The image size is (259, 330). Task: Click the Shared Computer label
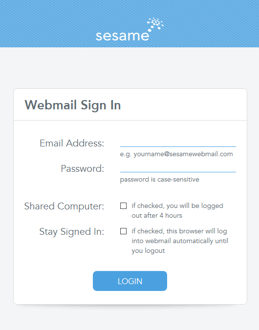[x=64, y=206]
